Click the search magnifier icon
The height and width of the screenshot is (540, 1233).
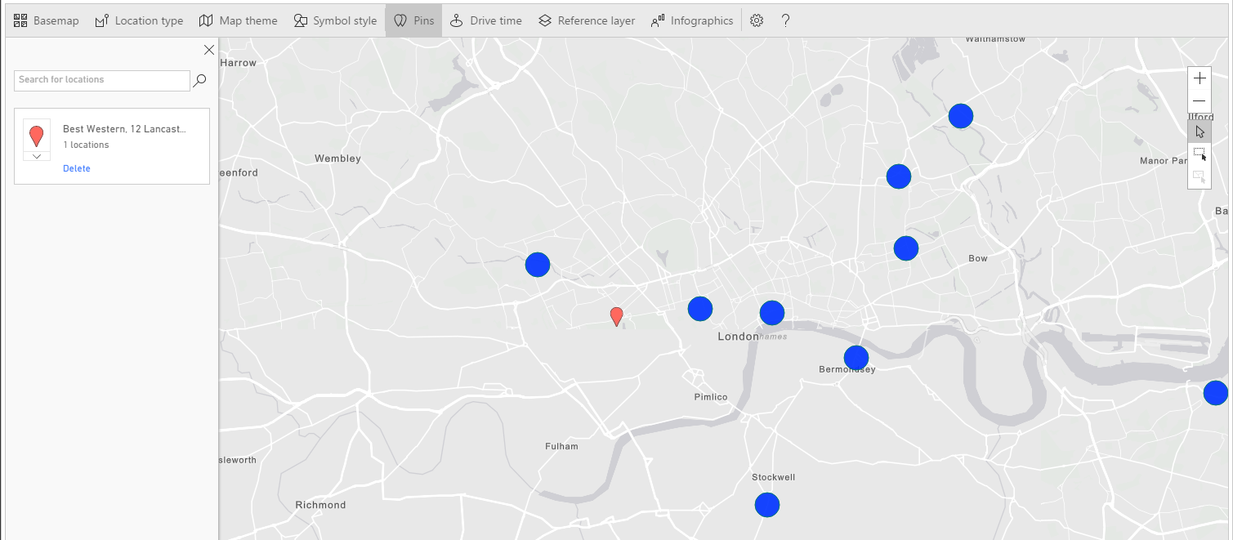point(199,80)
